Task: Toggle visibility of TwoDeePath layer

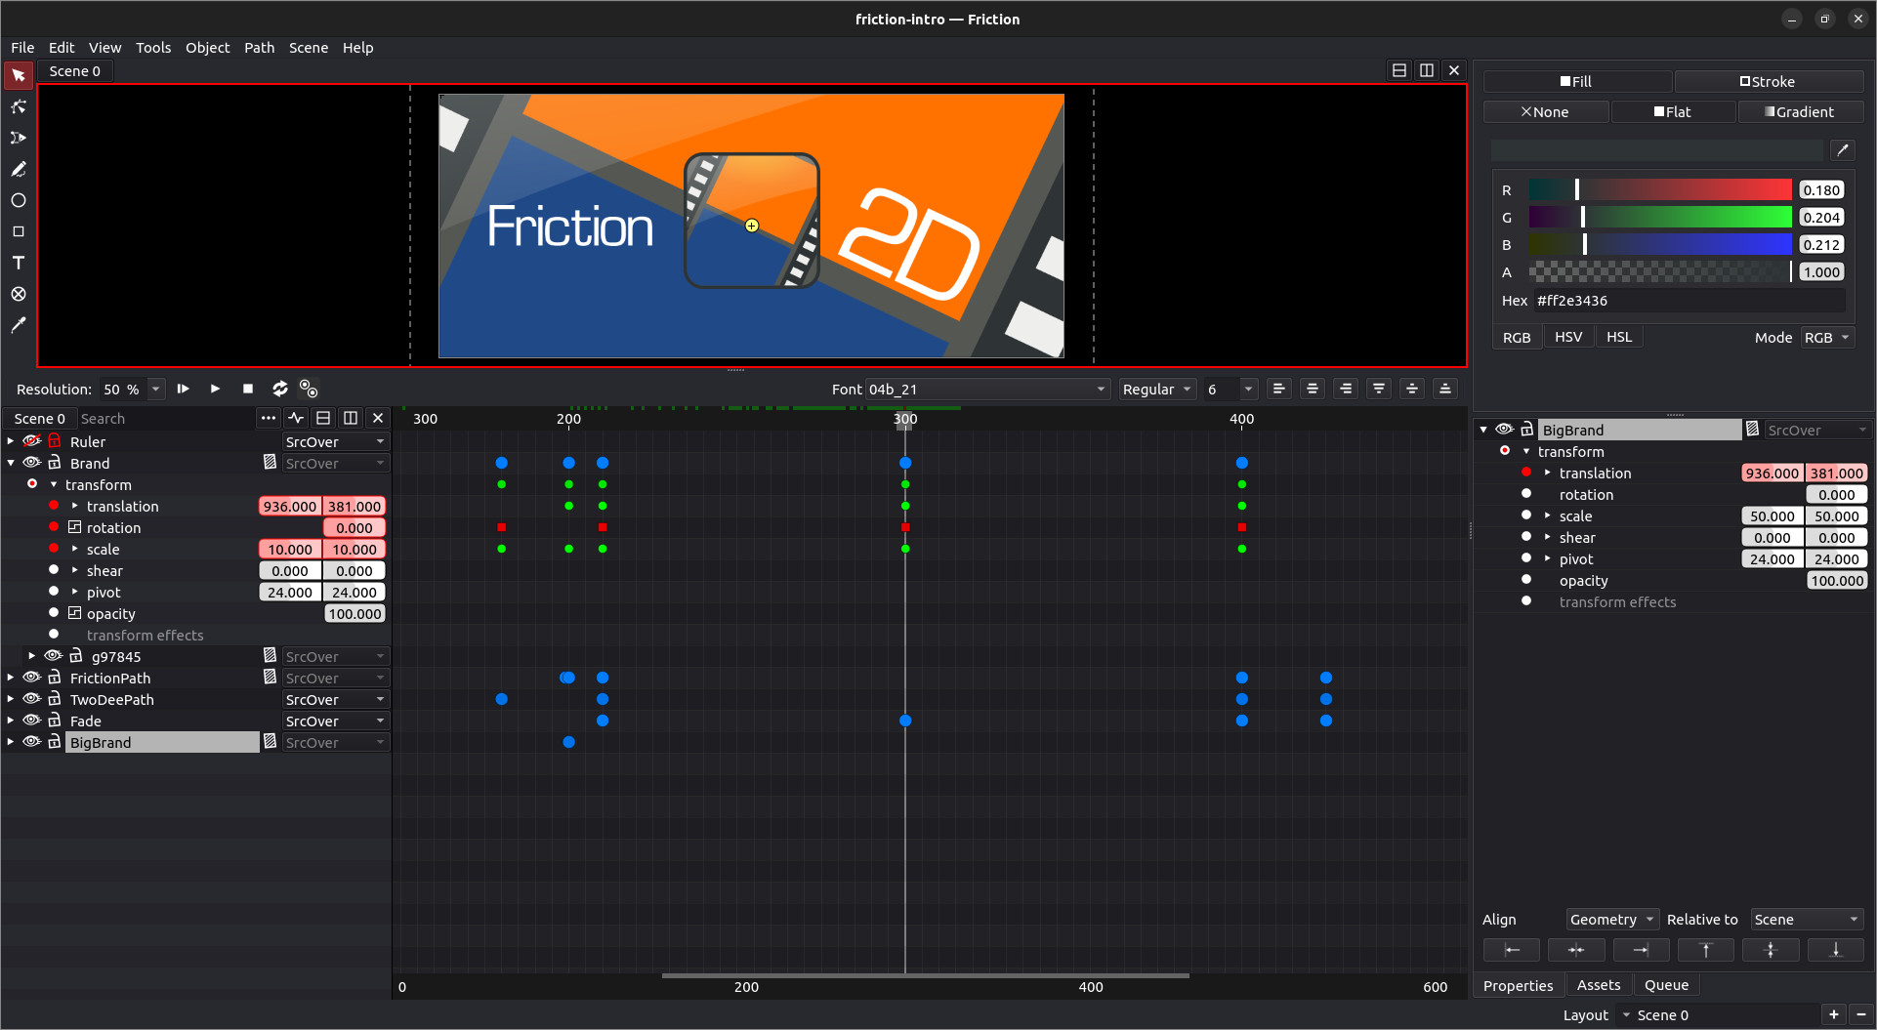Action: point(32,699)
